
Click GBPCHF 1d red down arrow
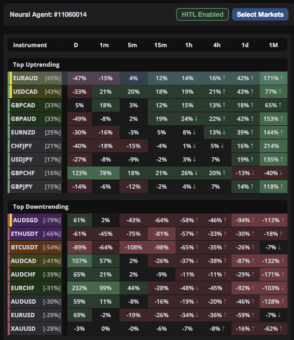[253, 173]
